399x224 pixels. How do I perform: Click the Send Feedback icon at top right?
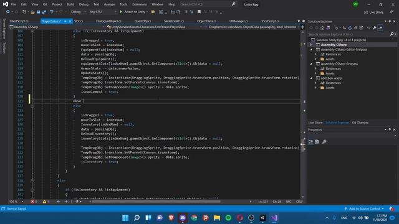[392, 12]
